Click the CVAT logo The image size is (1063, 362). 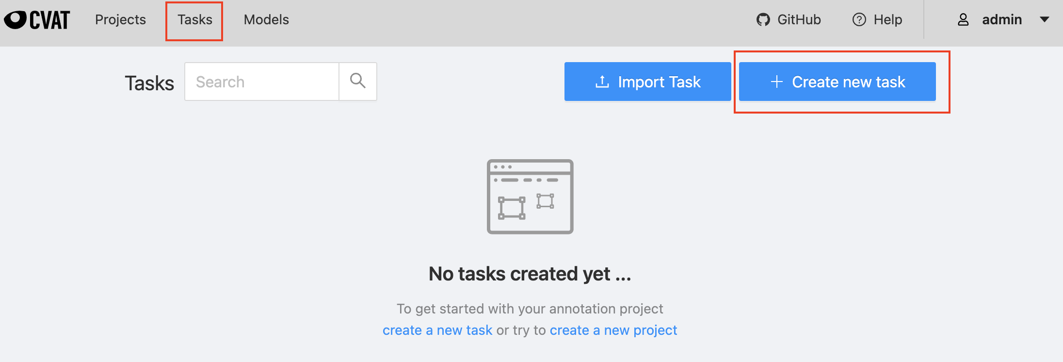pyautogui.click(x=37, y=20)
